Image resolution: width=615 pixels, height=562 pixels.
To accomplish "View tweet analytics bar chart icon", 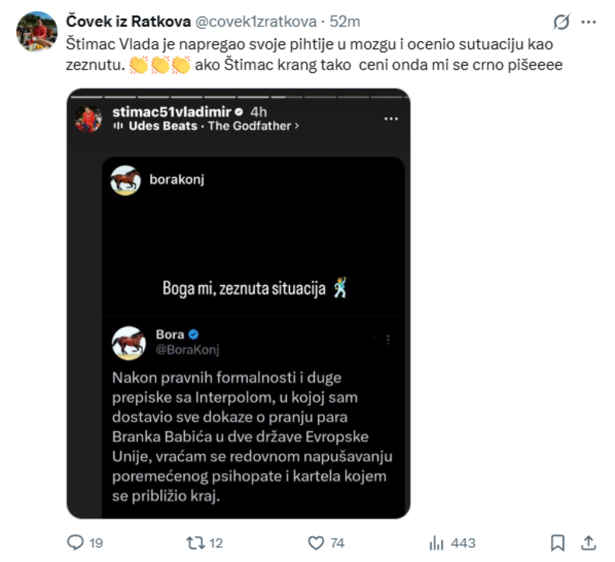I will [436, 543].
